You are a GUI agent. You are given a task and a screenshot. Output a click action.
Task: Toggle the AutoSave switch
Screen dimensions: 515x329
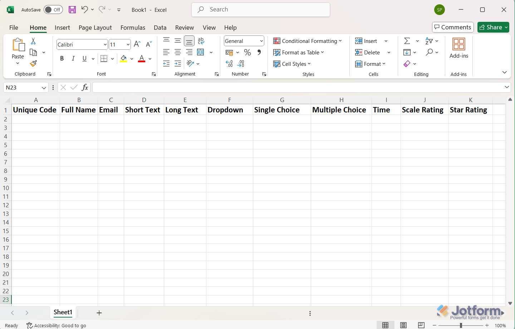[53, 10]
